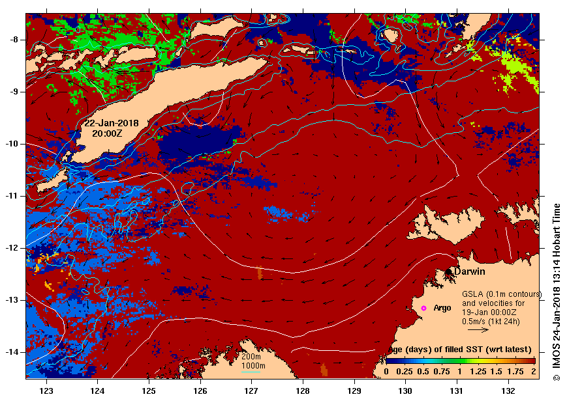
Task: Click the 22-Jan-2018 date stamp
Action: click(x=112, y=123)
